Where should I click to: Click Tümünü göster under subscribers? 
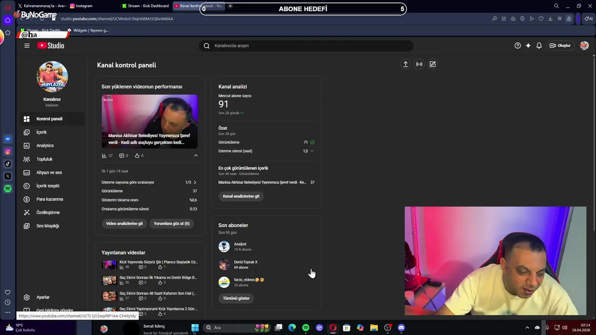point(236,298)
